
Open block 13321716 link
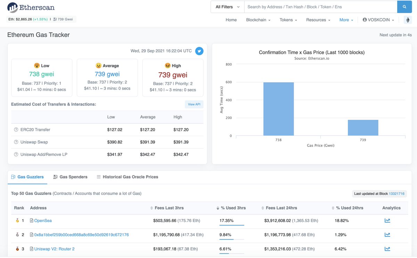[x=396, y=194]
